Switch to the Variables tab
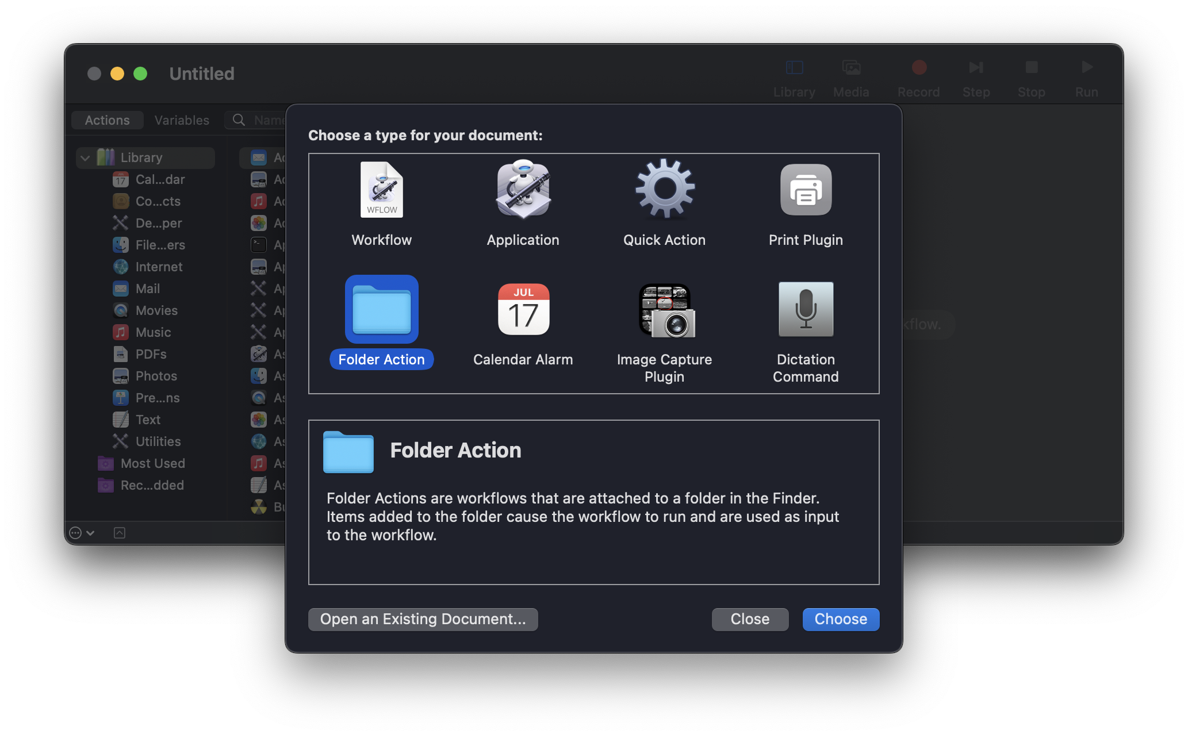This screenshot has height=738, width=1188. [x=182, y=120]
